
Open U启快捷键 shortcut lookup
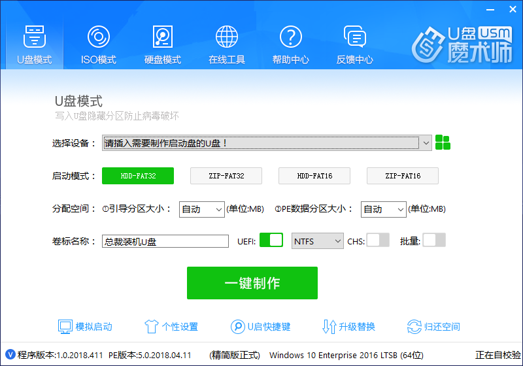[x=237, y=327]
